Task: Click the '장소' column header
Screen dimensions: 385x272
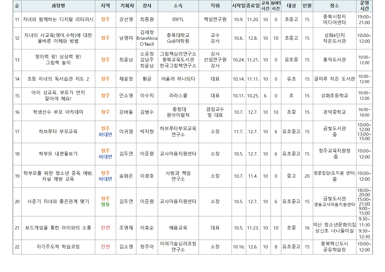Action: pyautogui.click(x=334, y=6)
